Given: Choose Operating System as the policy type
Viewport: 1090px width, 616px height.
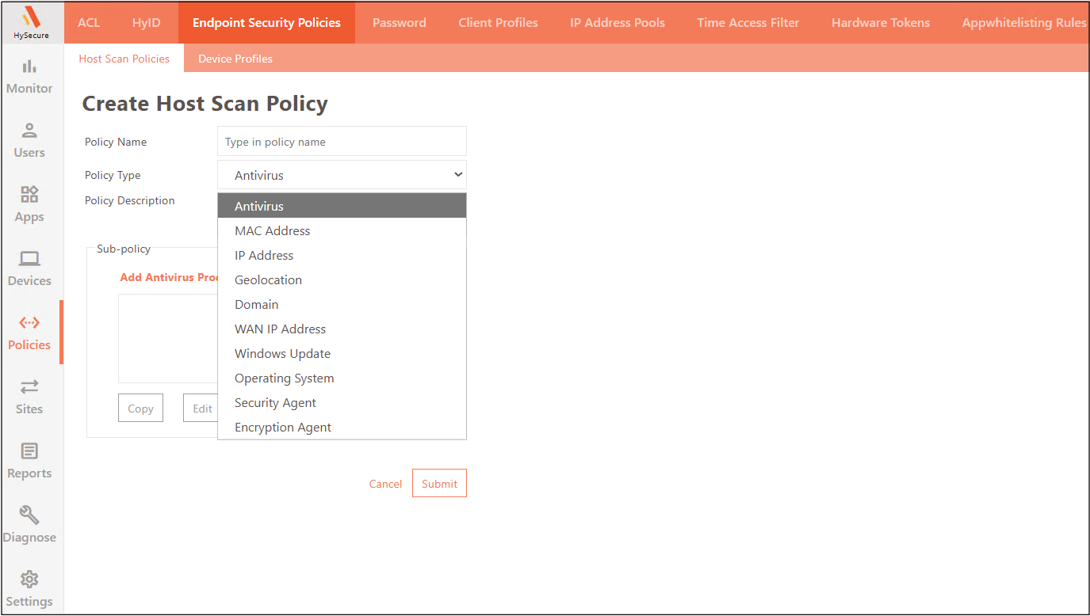Looking at the screenshot, I should coord(285,378).
